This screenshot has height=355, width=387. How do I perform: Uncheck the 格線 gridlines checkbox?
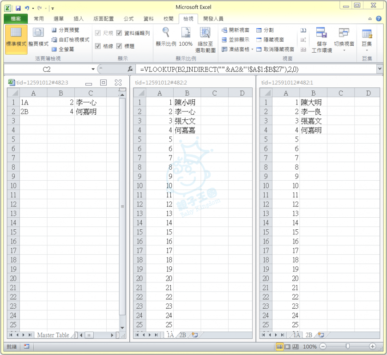pos(98,46)
